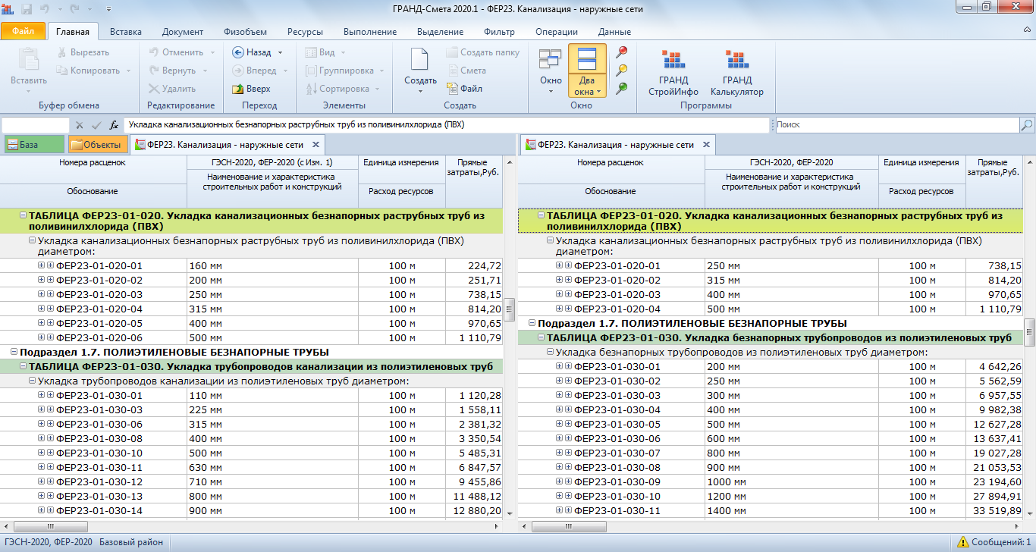This screenshot has width=1036, height=552.
Task: Collapse ТАБЛИЦА ФЕР23-01-030 in right pane
Action: [x=542, y=337]
